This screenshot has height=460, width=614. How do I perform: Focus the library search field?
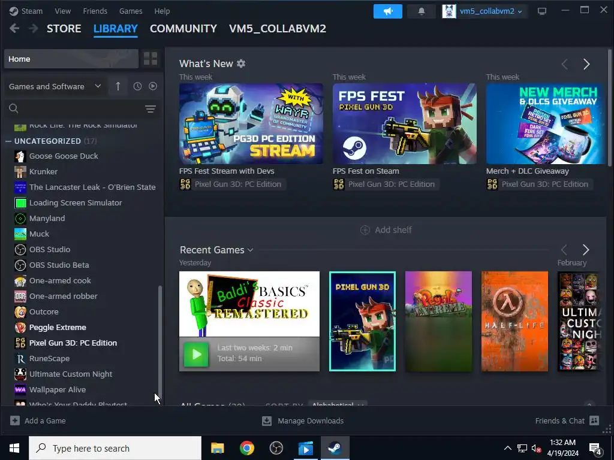coord(74,109)
